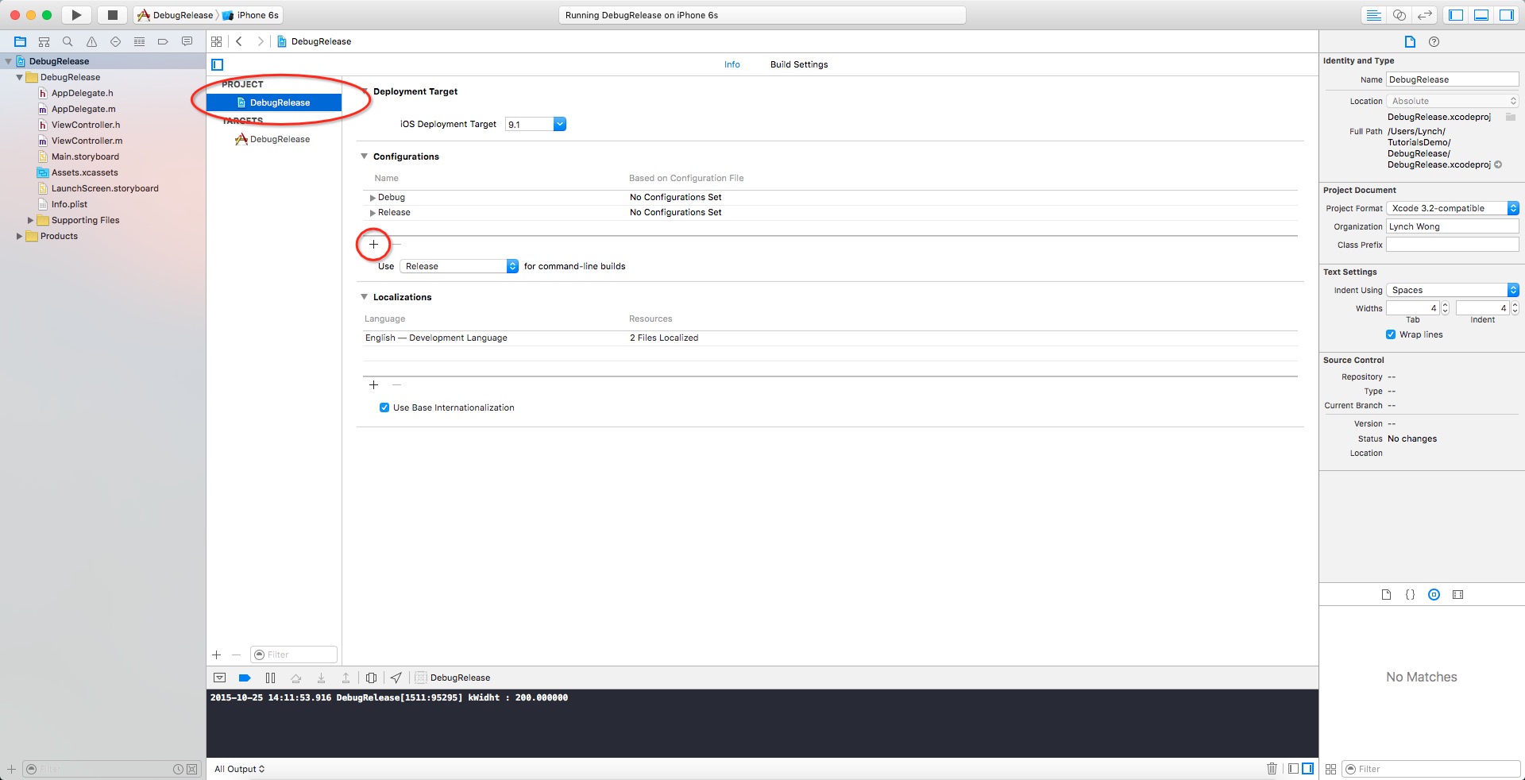1525x780 pixels.
Task: Open the Issue navigator warning icon
Action: click(x=91, y=41)
